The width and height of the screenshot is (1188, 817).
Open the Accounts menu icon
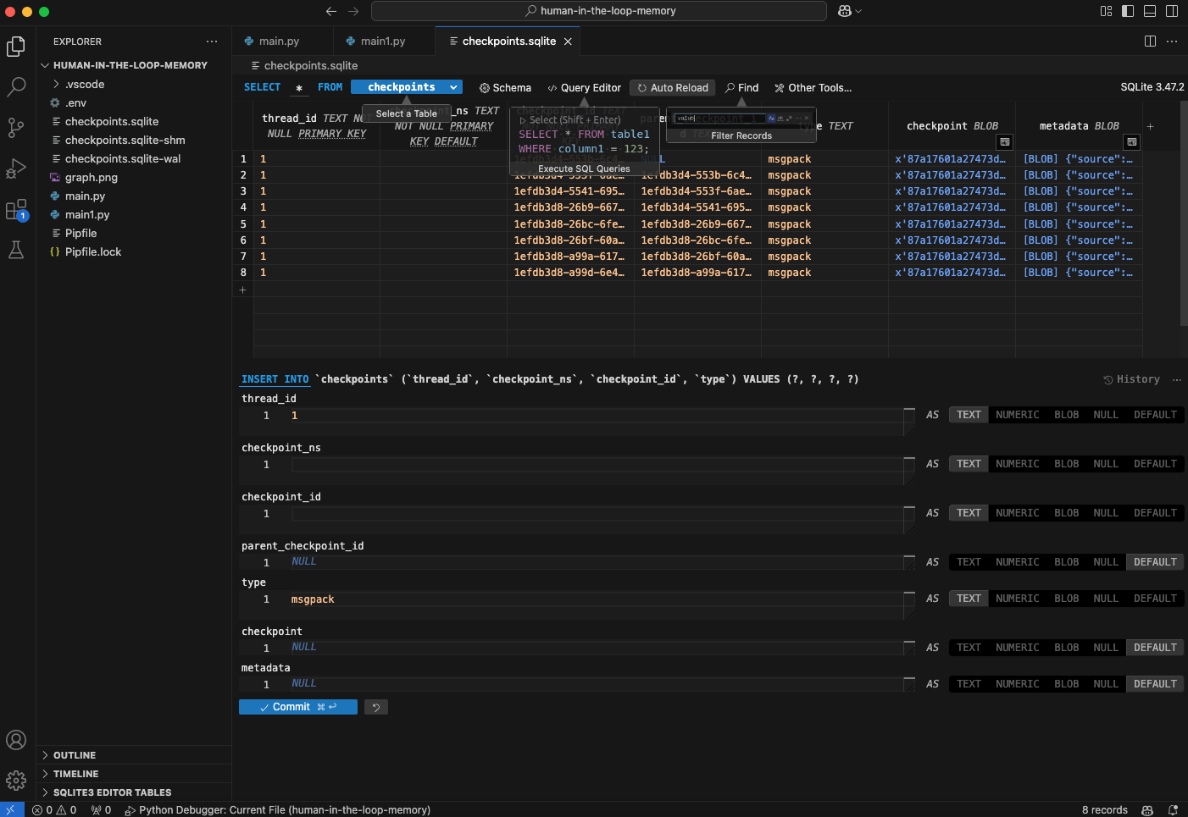click(x=16, y=740)
